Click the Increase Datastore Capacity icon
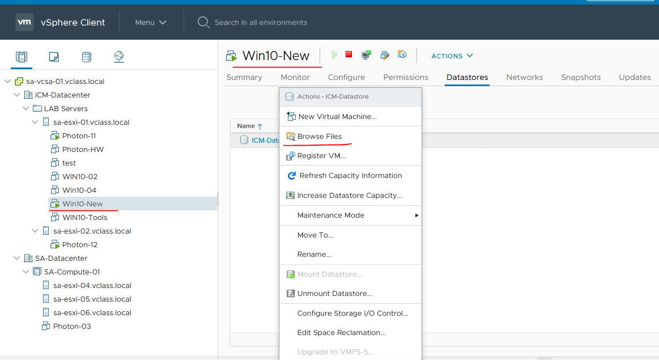 [291, 195]
